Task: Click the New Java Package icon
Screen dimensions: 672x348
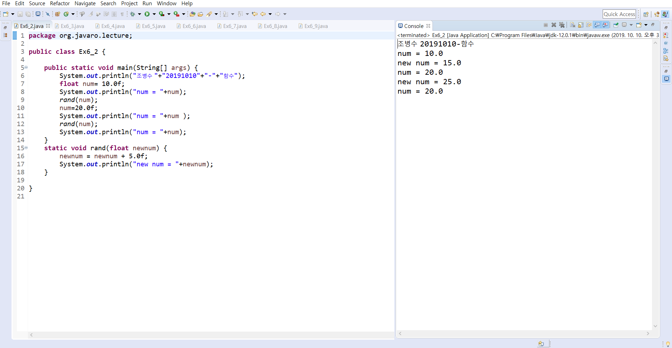Action: click(x=58, y=14)
